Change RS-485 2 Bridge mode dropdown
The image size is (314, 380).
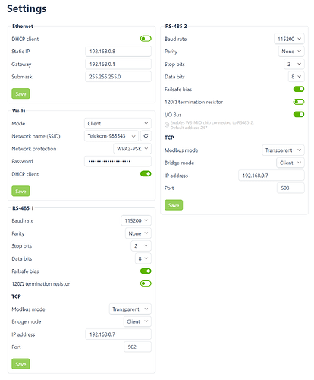click(x=290, y=163)
